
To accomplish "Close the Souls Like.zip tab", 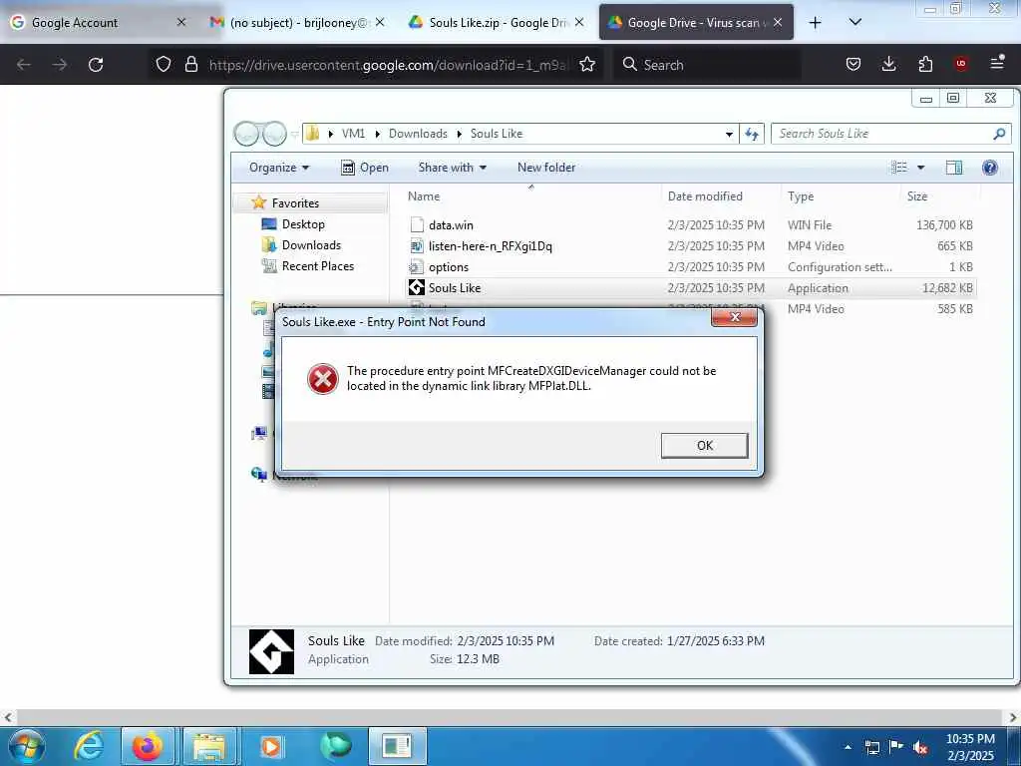I will [x=579, y=23].
